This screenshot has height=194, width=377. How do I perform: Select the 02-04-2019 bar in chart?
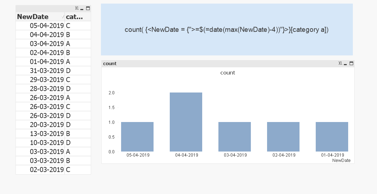point(283,137)
